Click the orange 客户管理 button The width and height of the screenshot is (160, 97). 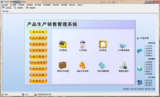click(x=38, y=56)
